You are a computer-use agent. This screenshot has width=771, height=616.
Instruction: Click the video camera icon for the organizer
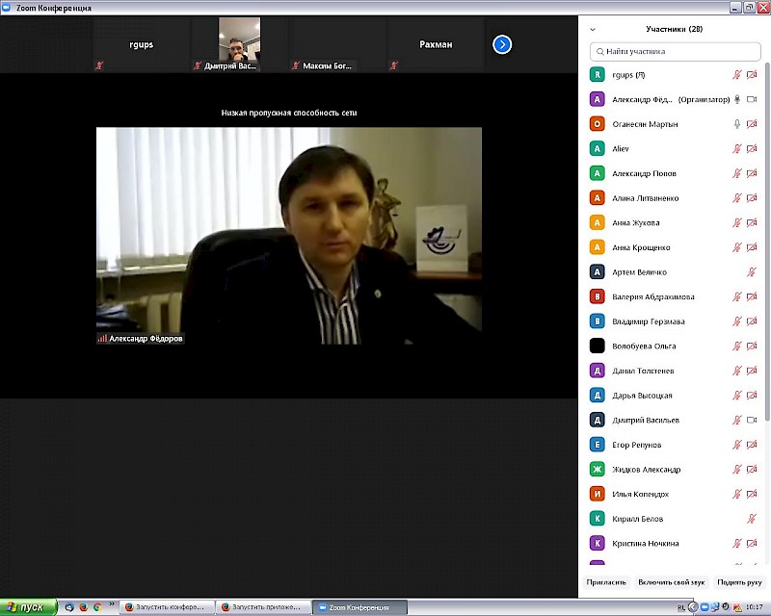(x=752, y=99)
